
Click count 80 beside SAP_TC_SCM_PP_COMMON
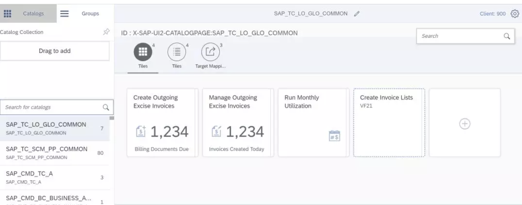click(x=100, y=153)
